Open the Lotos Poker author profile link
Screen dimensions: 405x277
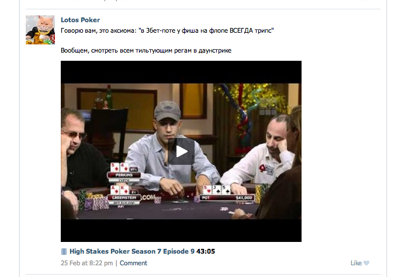[80, 20]
